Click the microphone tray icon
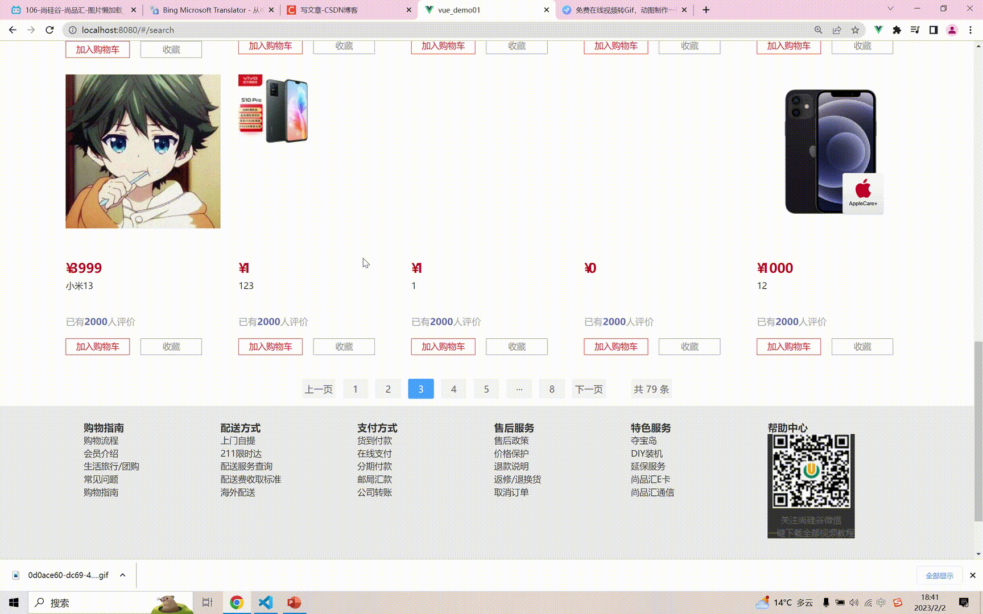 [826, 603]
